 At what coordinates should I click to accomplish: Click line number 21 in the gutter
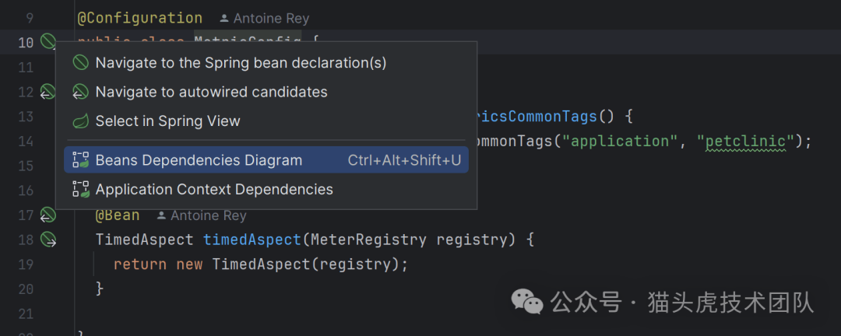pyautogui.click(x=26, y=314)
